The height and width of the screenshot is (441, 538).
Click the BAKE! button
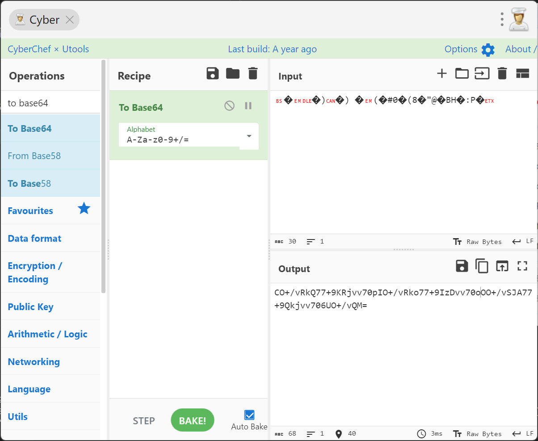pos(193,420)
